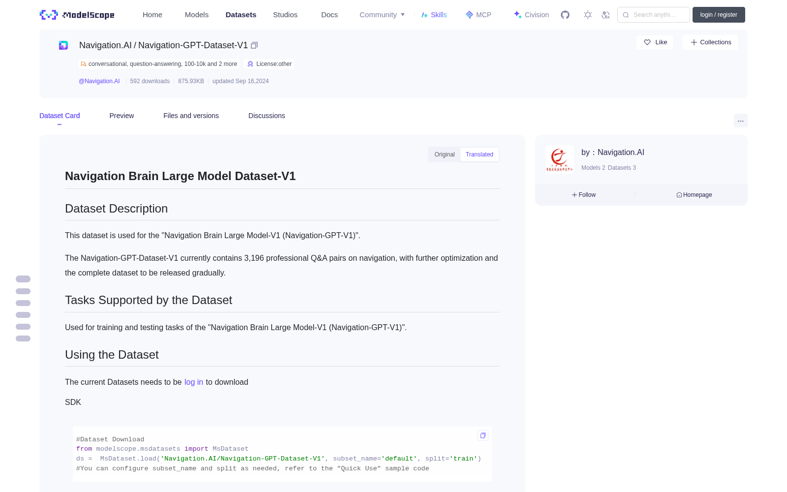This screenshot has height=492, width=787.
Task: Open the Datasets nav item
Action: point(241,15)
